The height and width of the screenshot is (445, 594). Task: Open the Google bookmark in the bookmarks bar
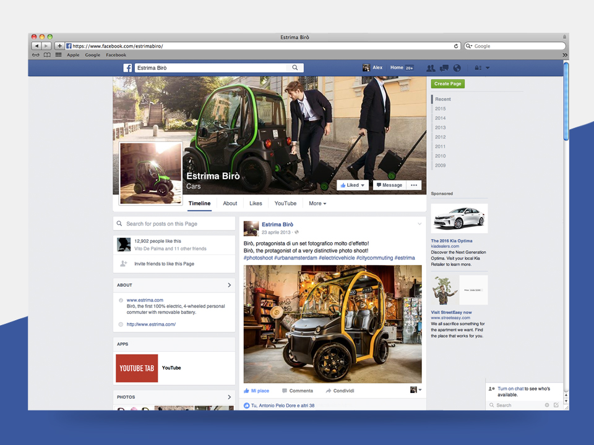(x=92, y=55)
